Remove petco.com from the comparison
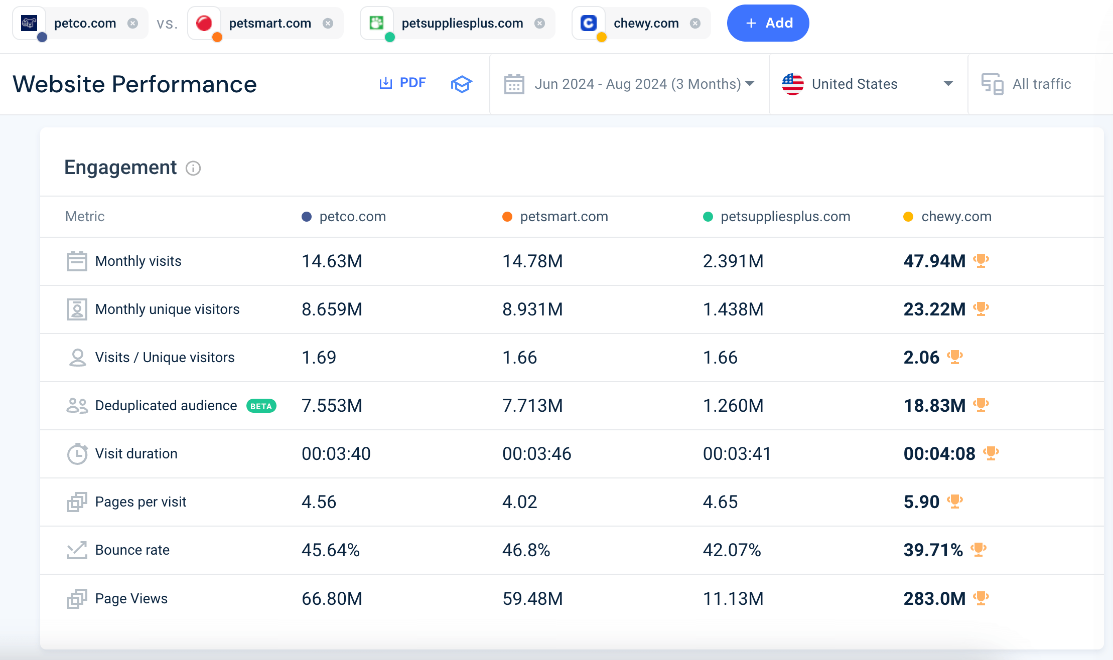Viewport: 1113px width, 660px height. (133, 23)
